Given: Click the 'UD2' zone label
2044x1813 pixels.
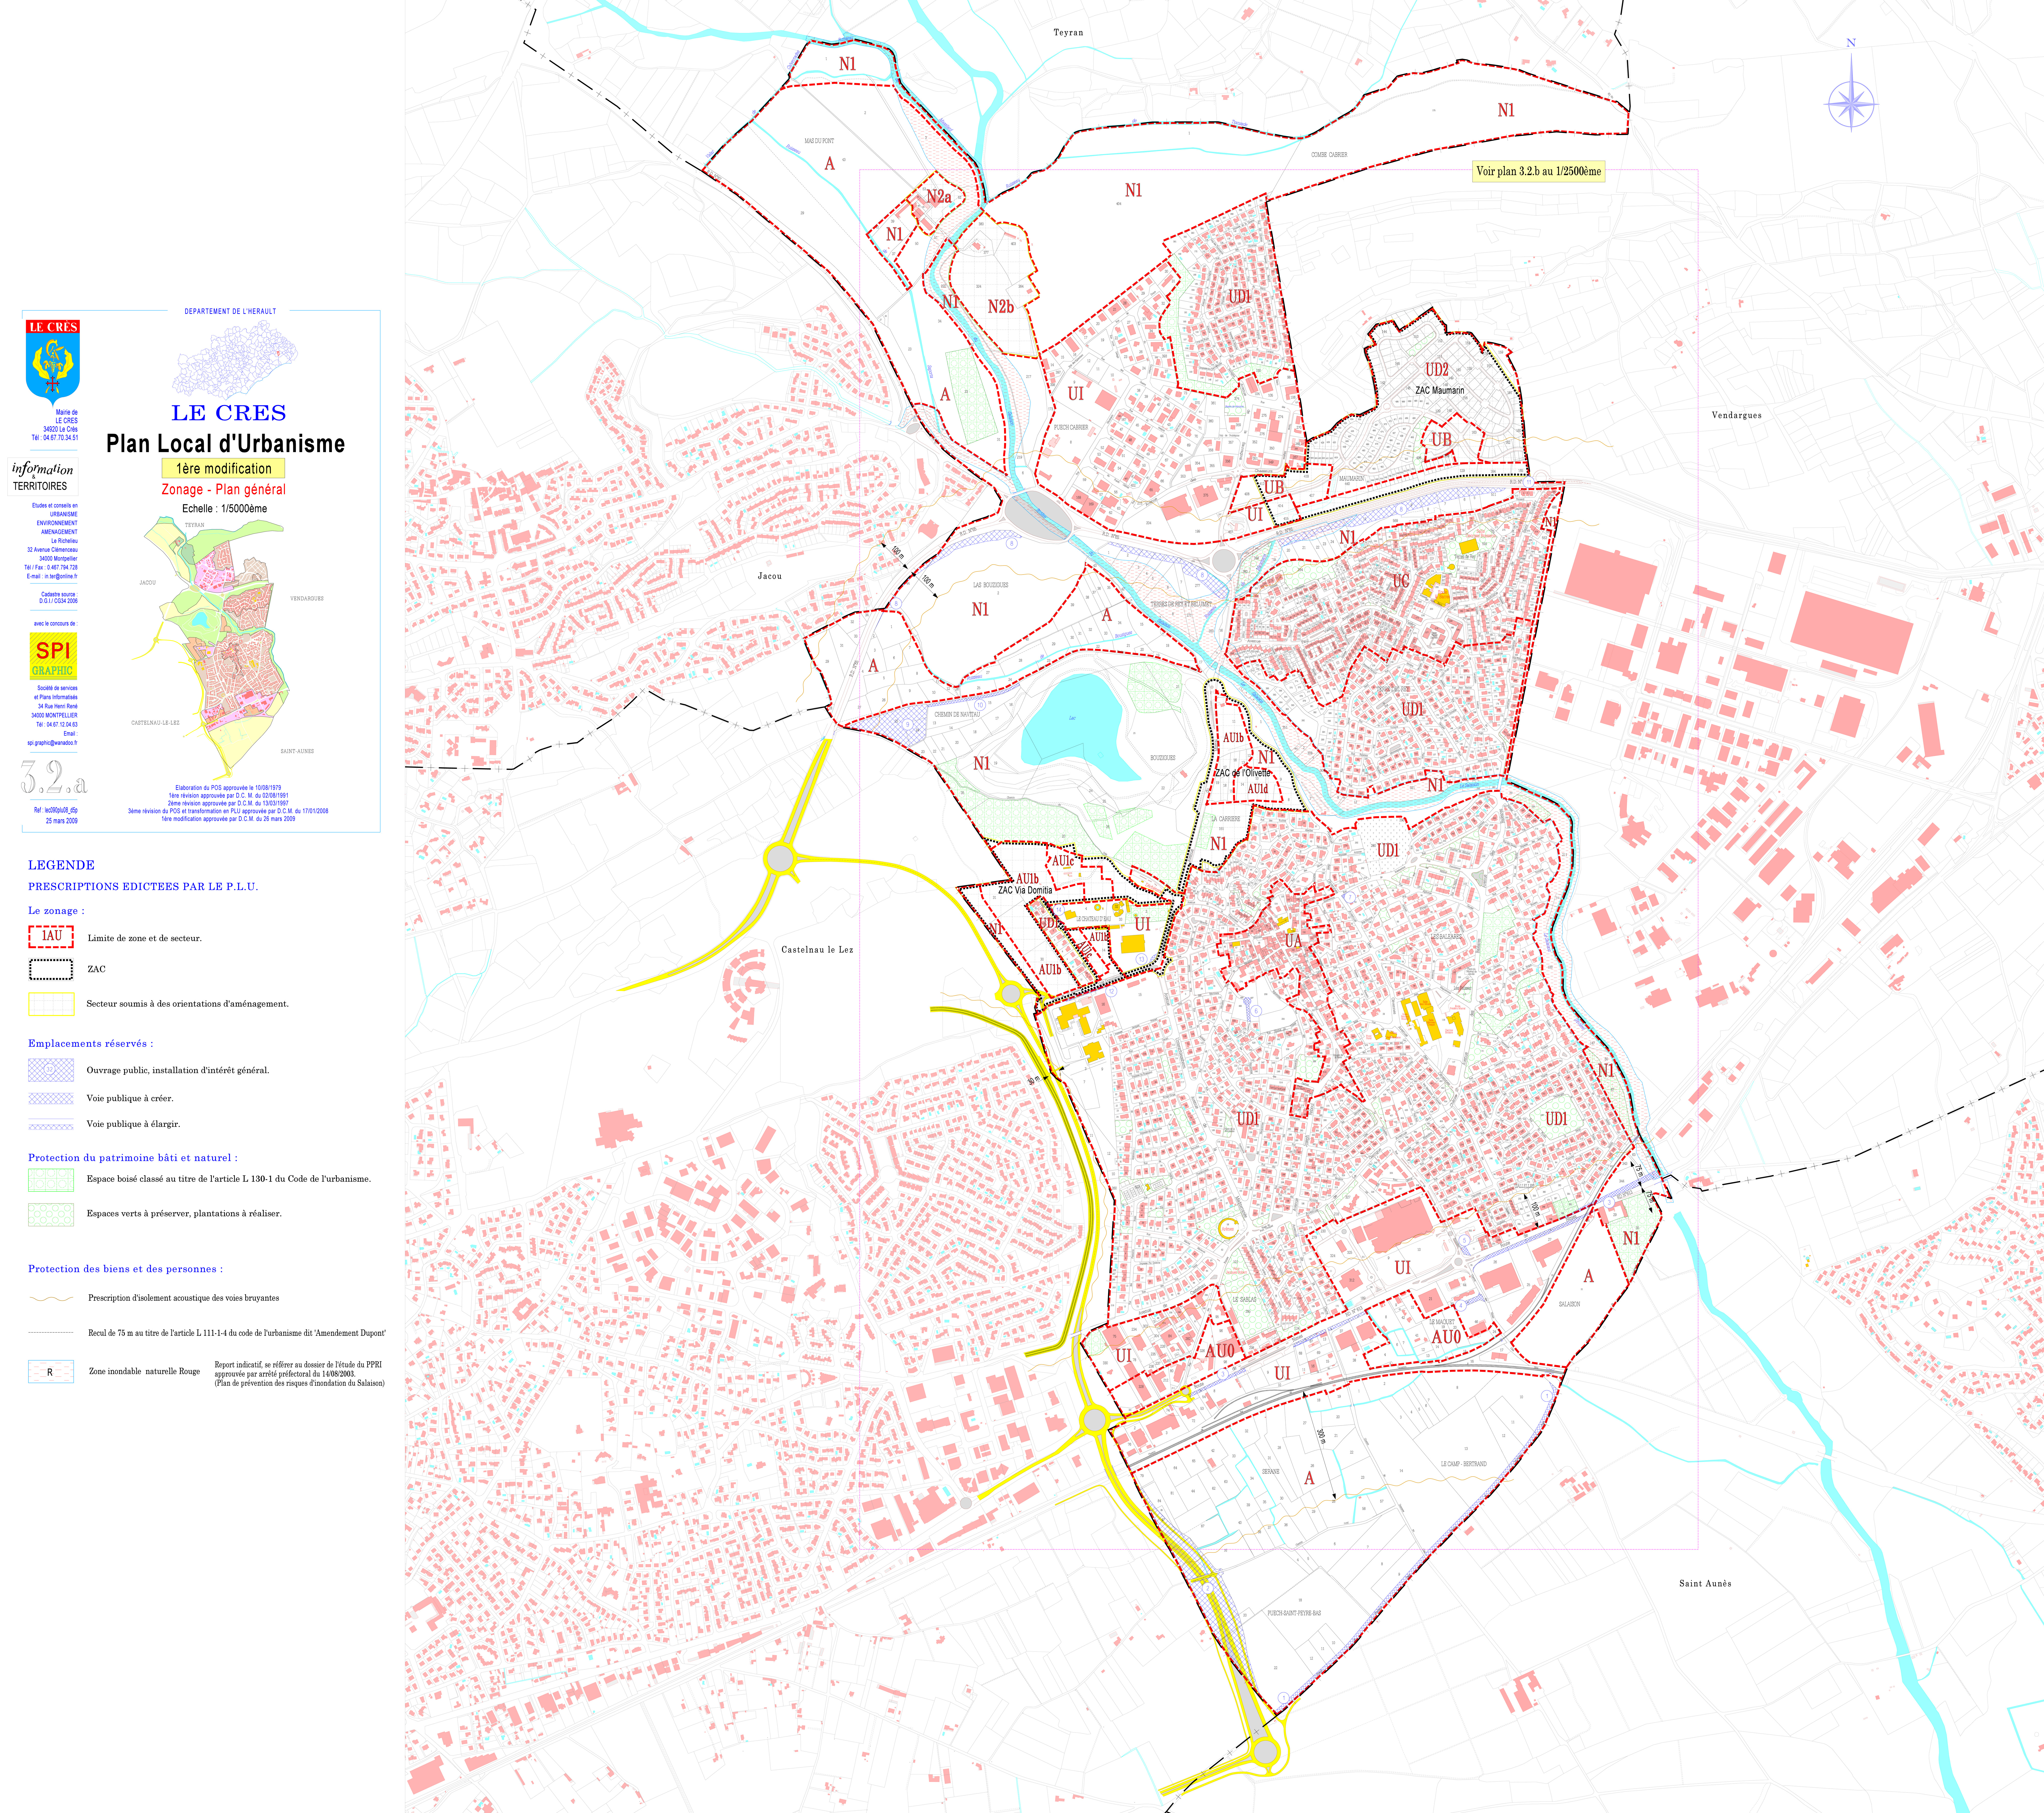Looking at the screenshot, I should point(1437,370).
